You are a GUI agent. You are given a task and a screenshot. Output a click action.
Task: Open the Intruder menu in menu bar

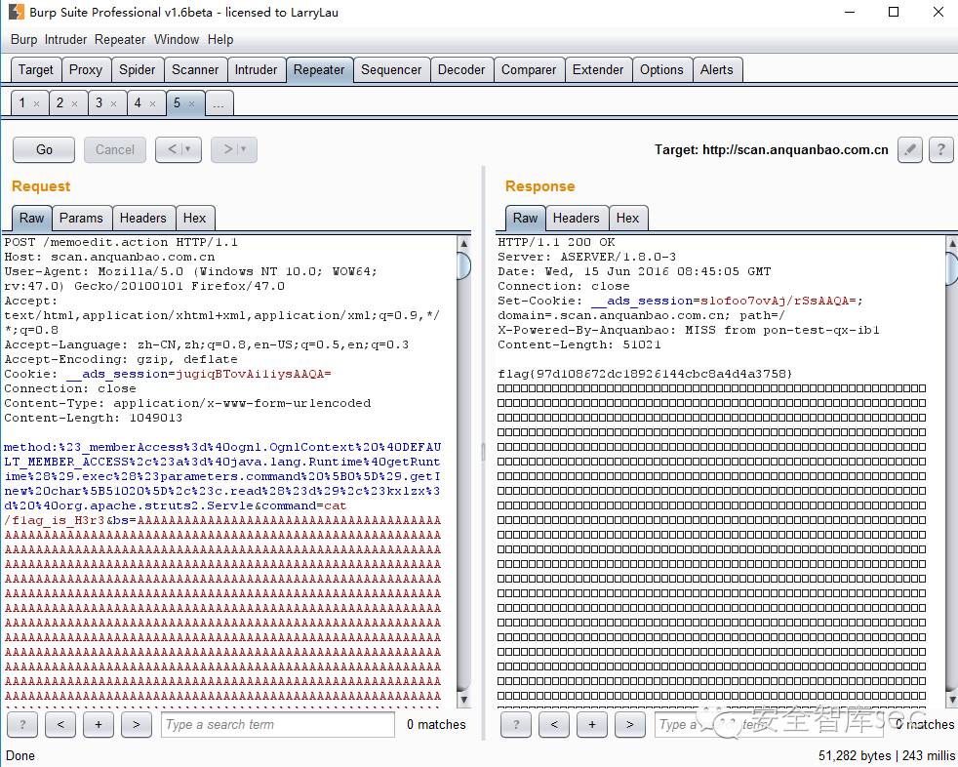point(65,40)
